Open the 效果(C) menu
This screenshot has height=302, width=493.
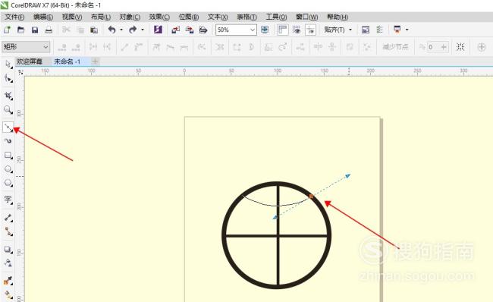point(159,17)
